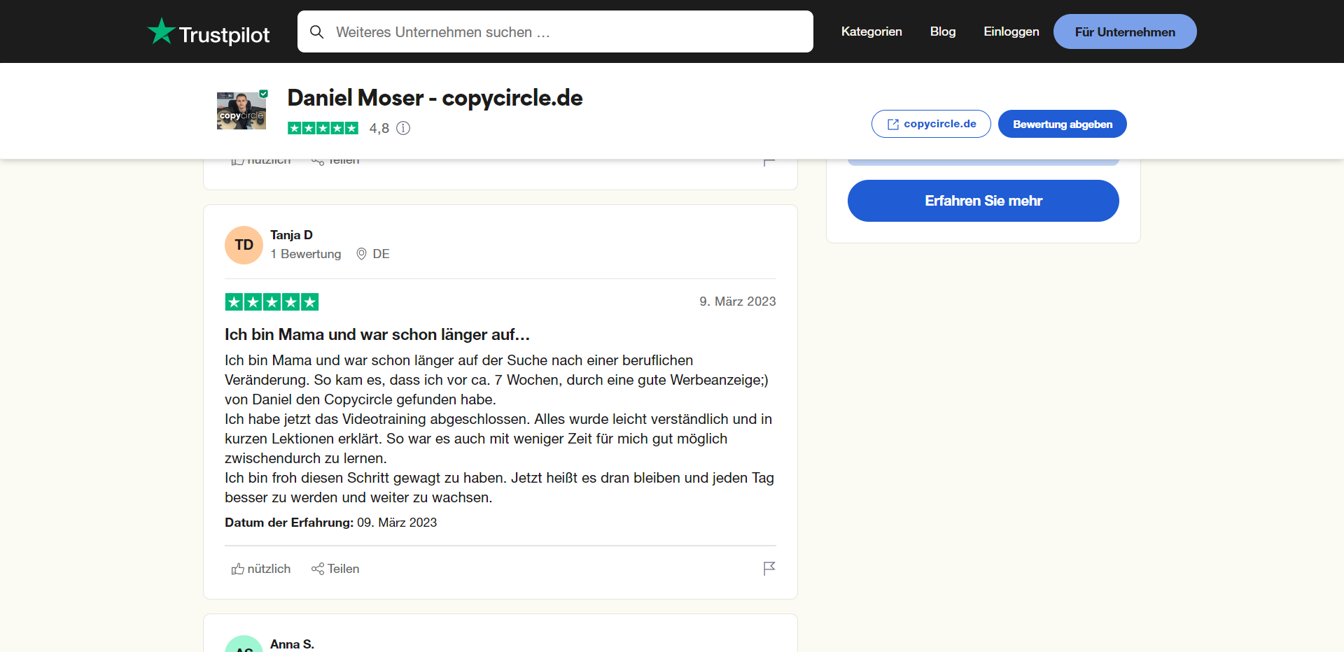Image resolution: width=1344 pixels, height=652 pixels.
Task: Mark Tanja D's review as nützlich
Action: [261, 569]
